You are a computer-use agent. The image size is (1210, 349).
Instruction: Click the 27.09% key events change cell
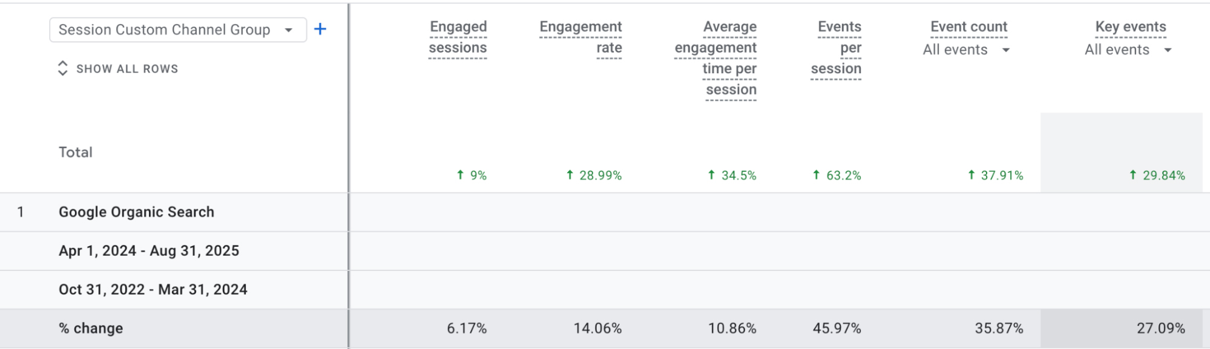pos(1160,328)
